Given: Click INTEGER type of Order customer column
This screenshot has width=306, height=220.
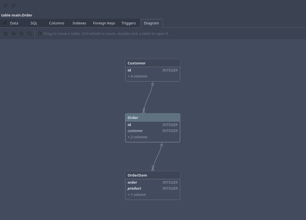Looking at the screenshot, I should click(170, 131).
